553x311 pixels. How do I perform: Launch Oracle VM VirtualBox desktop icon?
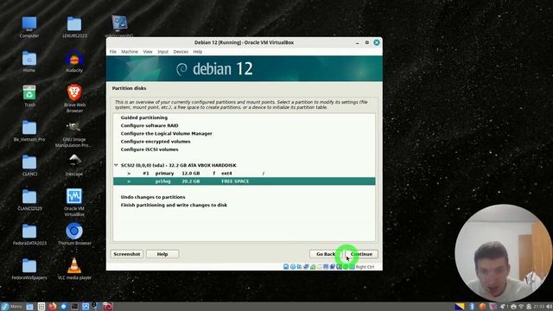point(74,201)
